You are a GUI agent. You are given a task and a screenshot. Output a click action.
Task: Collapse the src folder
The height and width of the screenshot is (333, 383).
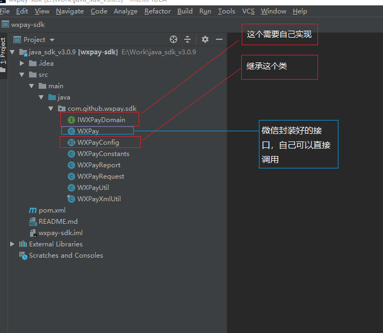pos(21,75)
